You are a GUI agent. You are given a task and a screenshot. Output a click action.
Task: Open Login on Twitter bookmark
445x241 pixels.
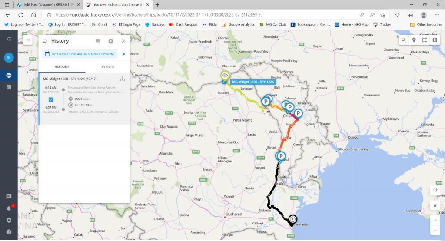tap(24, 25)
